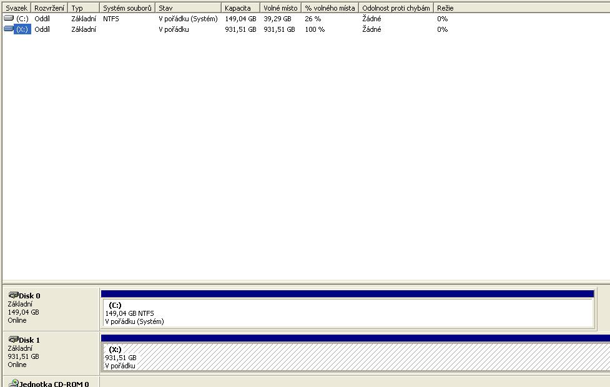Select the (C:) volume drive icon

pos(9,18)
